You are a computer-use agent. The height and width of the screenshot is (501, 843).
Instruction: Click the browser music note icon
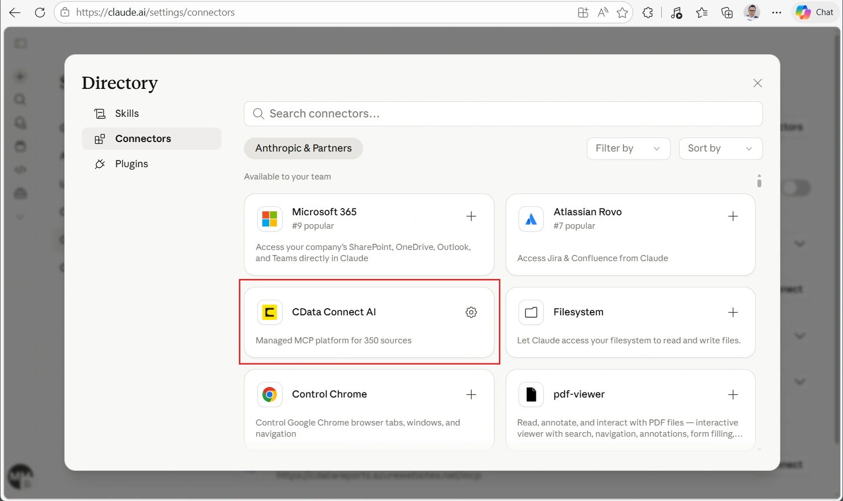point(676,12)
